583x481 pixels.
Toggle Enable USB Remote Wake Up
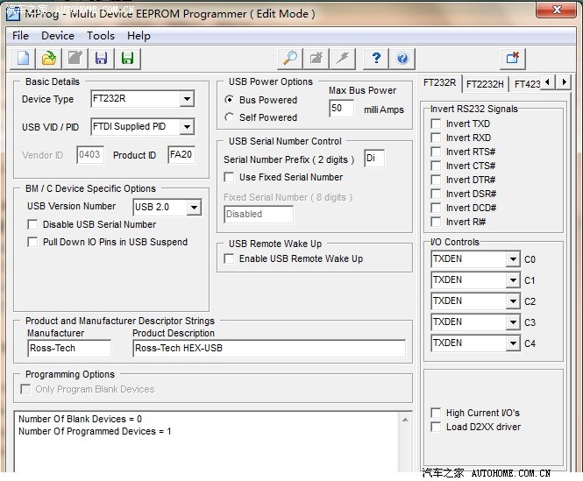click(x=230, y=258)
